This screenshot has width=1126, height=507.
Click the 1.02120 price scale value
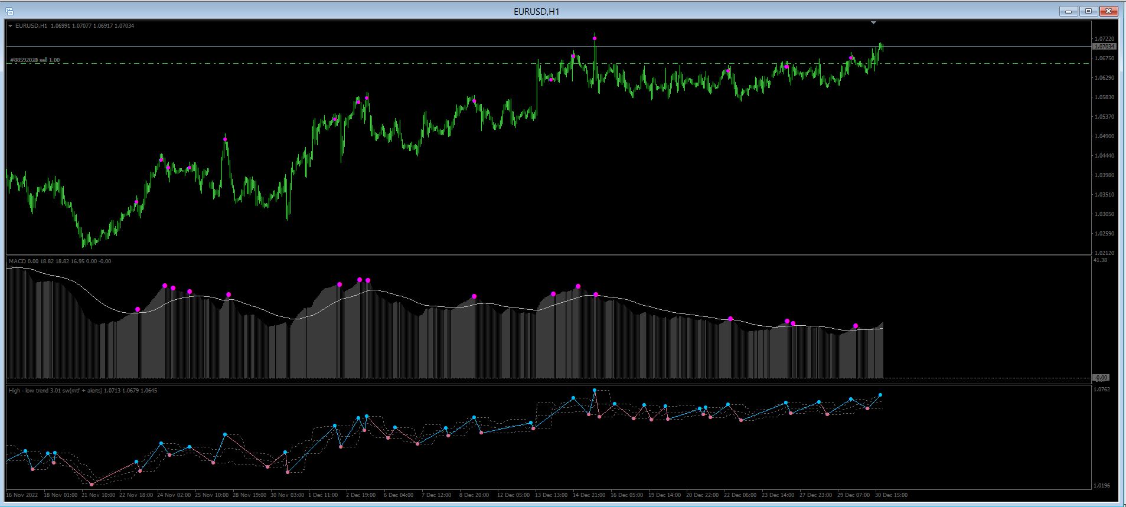[1104, 253]
